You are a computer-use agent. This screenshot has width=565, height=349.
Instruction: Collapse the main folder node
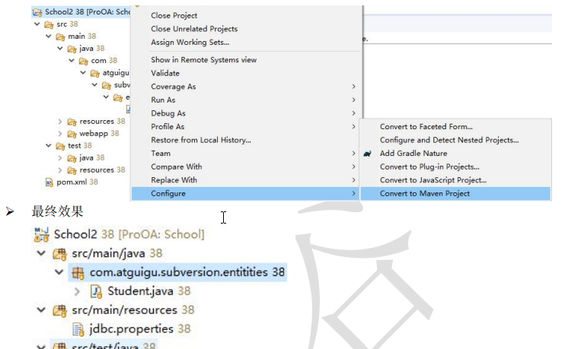(x=49, y=36)
